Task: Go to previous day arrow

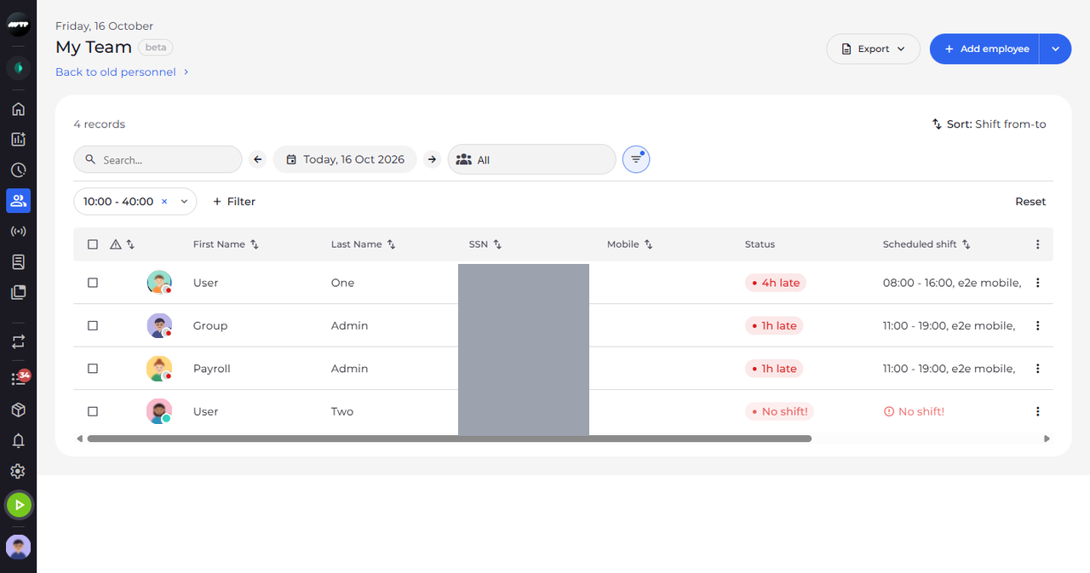Action: 258,159
